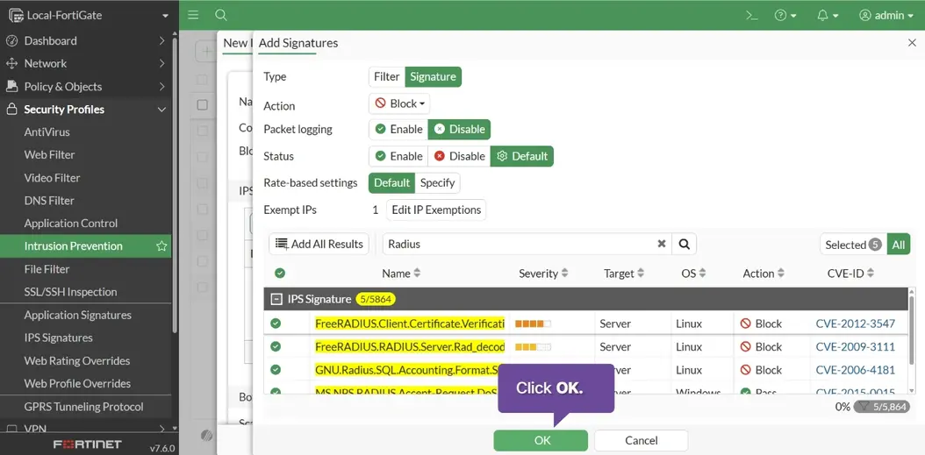This screenshot has height=455, width=925.
Task: Set Status to Default
Action: coord(522,156)
